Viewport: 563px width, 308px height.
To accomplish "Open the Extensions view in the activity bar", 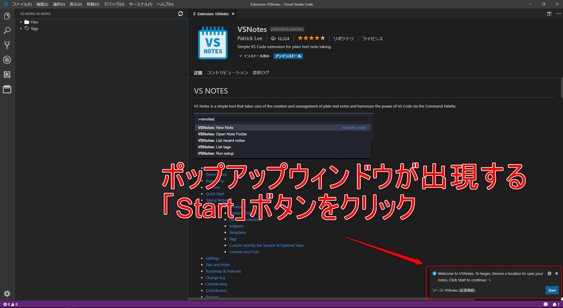I will click(x=7, y=74).
